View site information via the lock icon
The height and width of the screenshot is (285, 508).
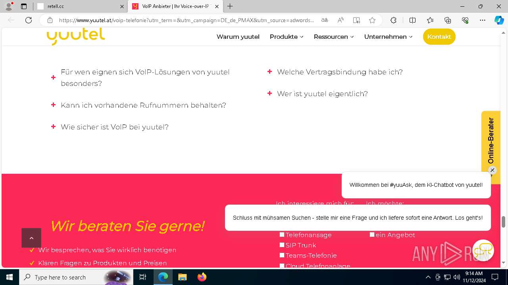pyautogui.click(x=50, y=20)
